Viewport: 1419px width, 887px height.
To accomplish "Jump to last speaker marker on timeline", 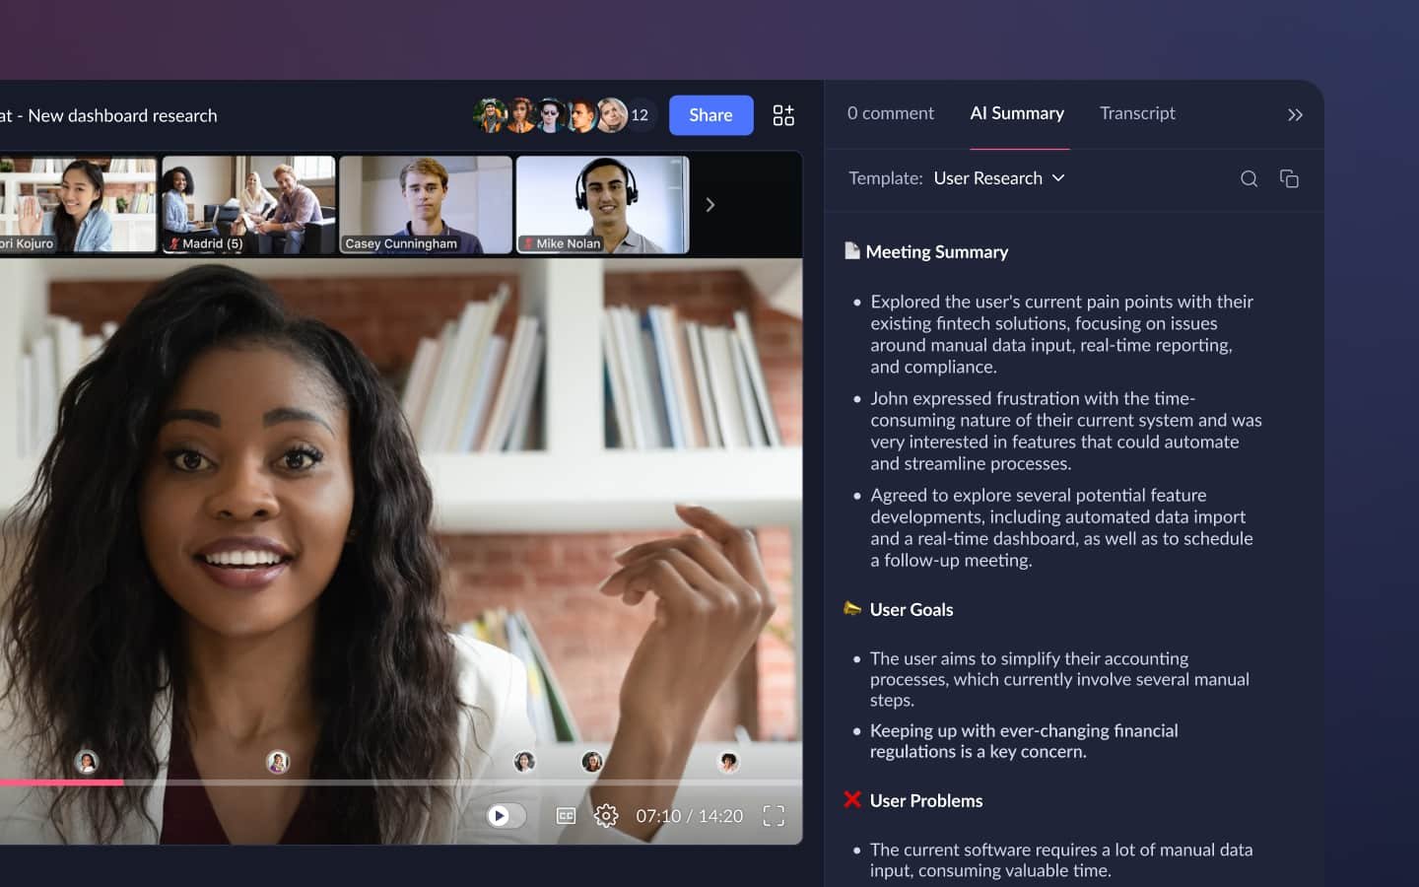I will pos(728,762).
